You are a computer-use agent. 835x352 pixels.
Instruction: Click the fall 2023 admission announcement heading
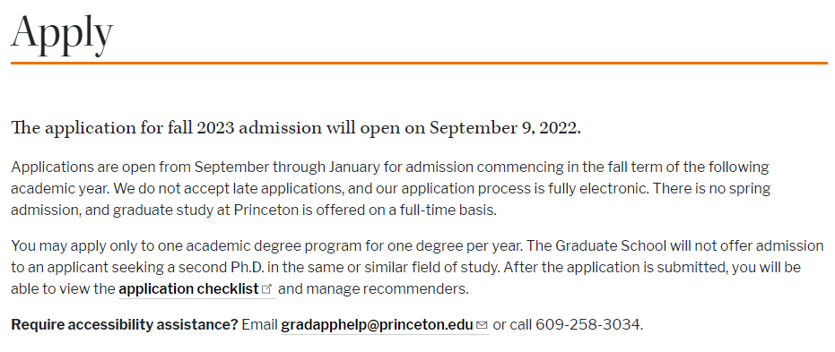coord(296,128)
